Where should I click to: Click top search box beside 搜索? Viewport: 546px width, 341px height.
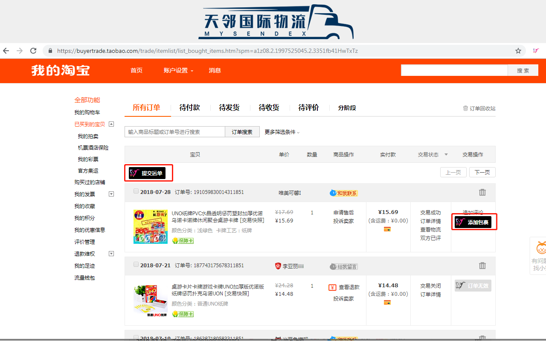click(454, 70)
